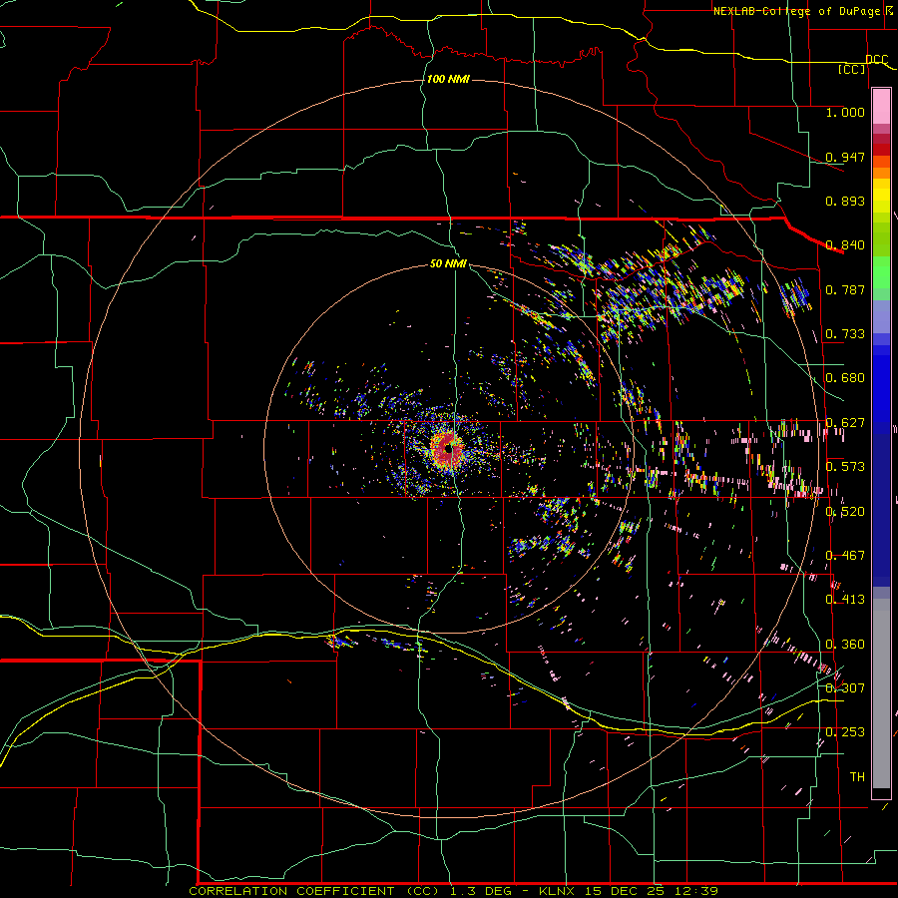Click the 0.947 scale value
This screenshot has height=898, width=898.
[845, 157]
